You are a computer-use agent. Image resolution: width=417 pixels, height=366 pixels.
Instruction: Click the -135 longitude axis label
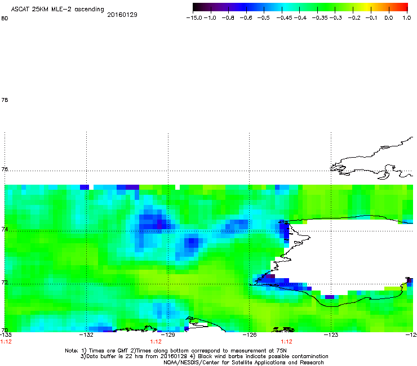pos(6,335)
